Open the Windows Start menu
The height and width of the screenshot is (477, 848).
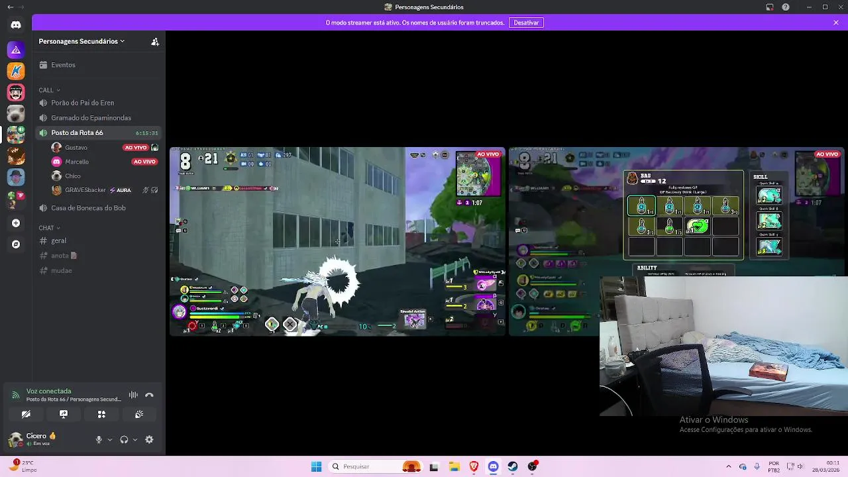316,466
